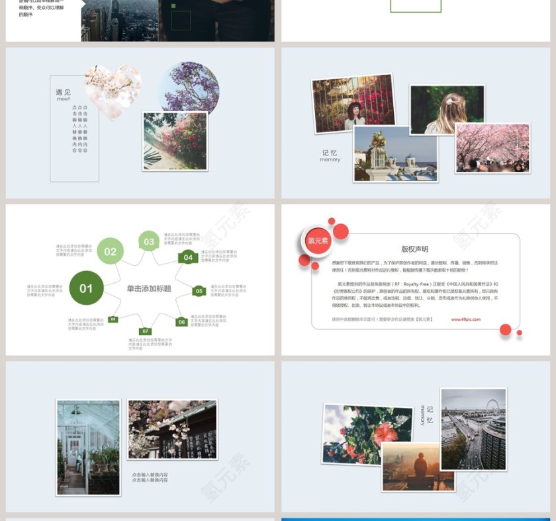Click the red 氢元素 circle logo

click(318, 241)
